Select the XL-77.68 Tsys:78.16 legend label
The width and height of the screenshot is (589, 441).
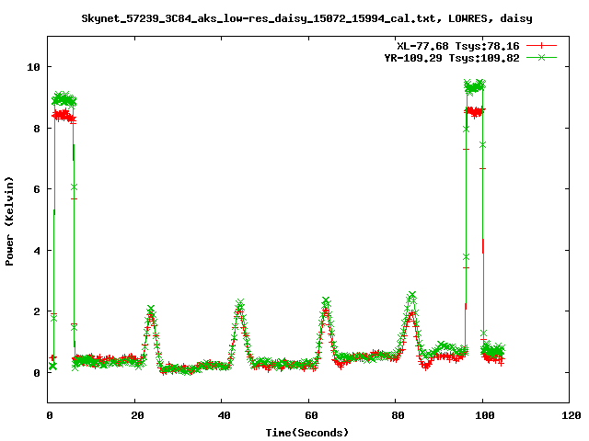tap(458, 46)
